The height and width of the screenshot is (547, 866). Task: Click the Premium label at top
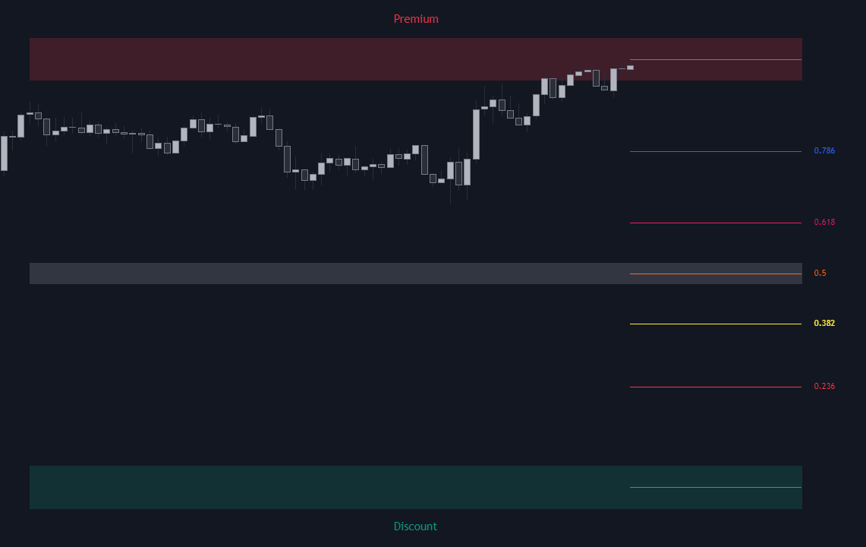pyautogui.click(x=416, y=19)
